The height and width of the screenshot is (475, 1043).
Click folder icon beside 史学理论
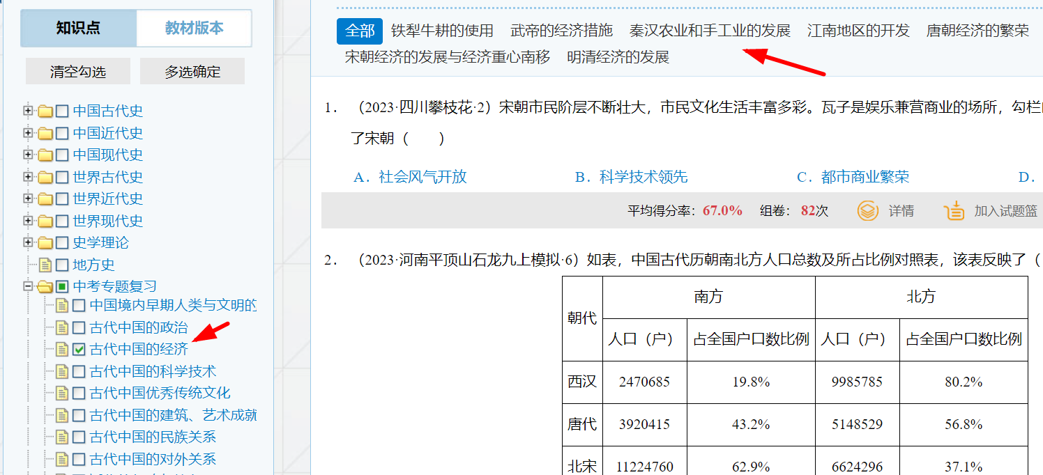pos(45,243)
